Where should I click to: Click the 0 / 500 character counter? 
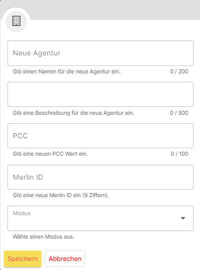179,113
